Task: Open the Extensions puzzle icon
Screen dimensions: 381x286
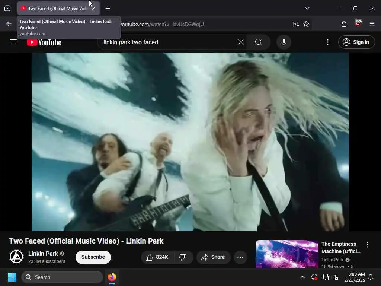Action: [x=344, y=24]
